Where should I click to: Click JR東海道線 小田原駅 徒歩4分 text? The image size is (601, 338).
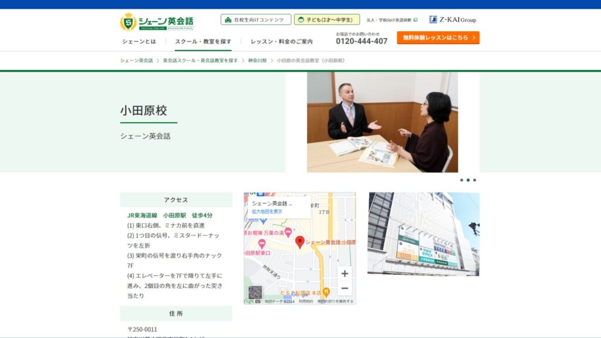pos(170,215)
